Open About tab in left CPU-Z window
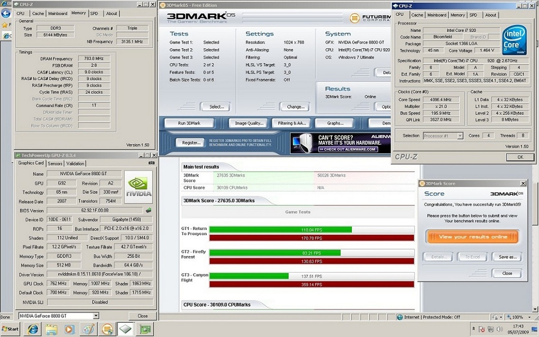Image resolution: width=539 pixels, height=337 pixels. pyautogui.click(x=111, y=13)
